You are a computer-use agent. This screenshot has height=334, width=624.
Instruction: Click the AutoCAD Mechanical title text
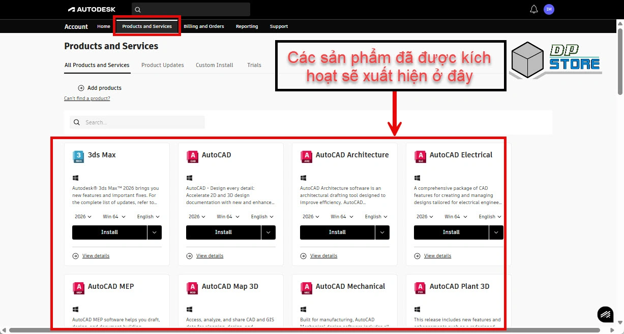point(351,286)
